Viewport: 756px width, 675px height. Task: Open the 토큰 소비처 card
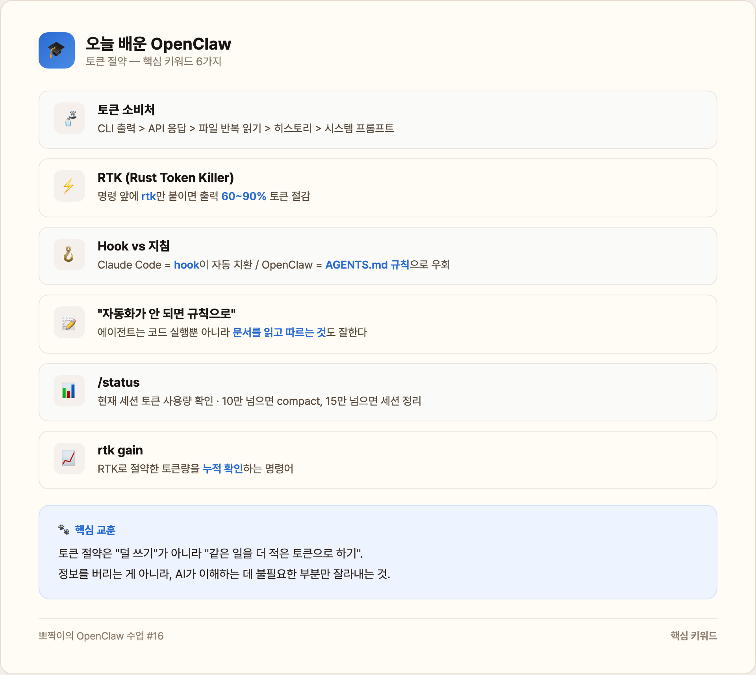tap(378, 119)
